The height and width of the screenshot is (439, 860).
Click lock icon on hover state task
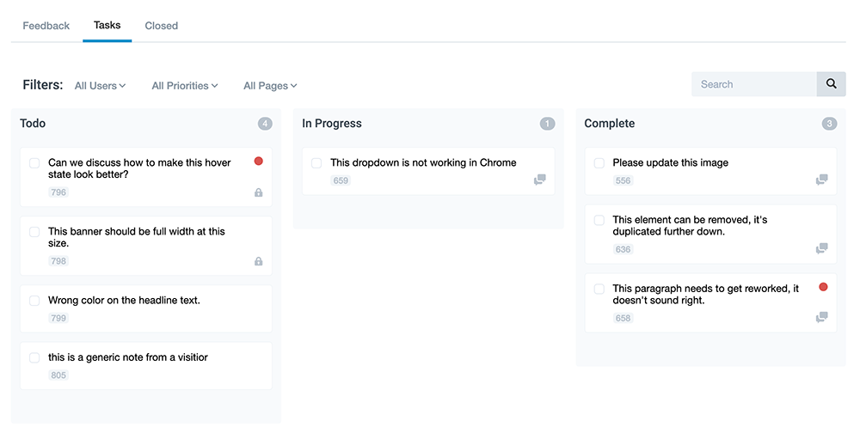click(x=259, y=192)
